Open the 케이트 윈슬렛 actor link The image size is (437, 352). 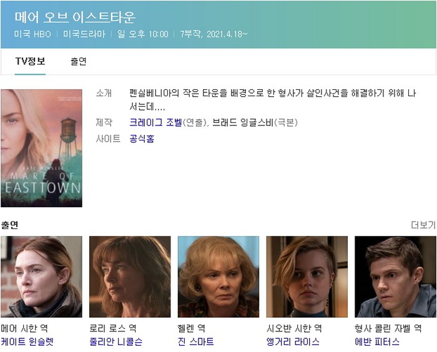point(27,341)
